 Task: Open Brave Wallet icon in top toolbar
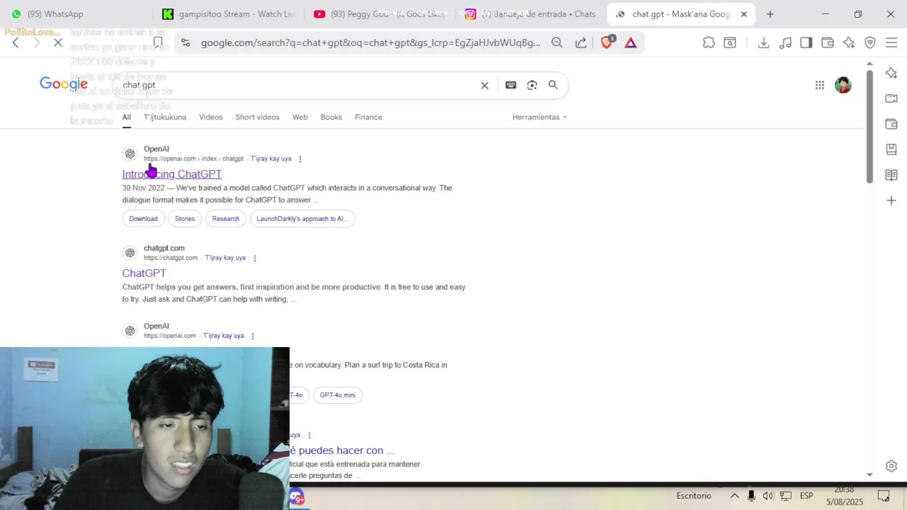(x=828, y=42)
